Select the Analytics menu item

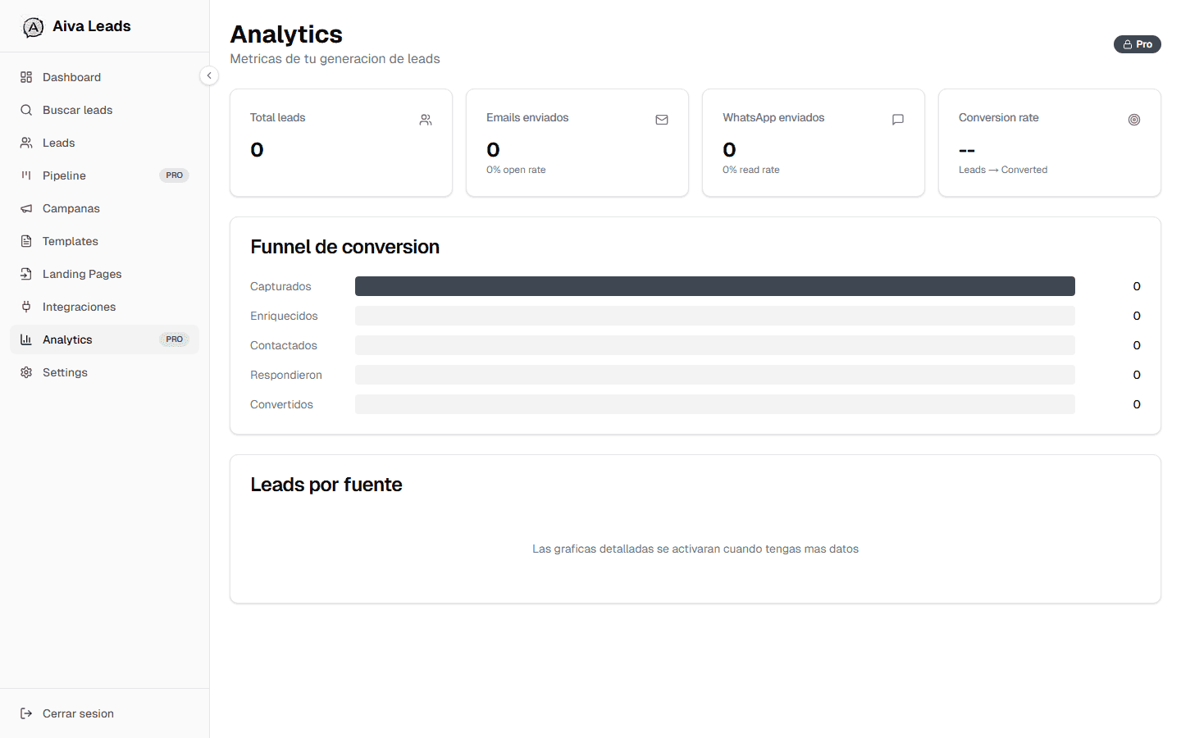(x=104, y=339)
